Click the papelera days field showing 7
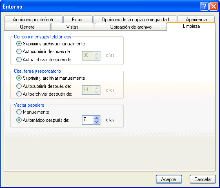The height and width of the screenshot is (188, 220). point(88,120)
